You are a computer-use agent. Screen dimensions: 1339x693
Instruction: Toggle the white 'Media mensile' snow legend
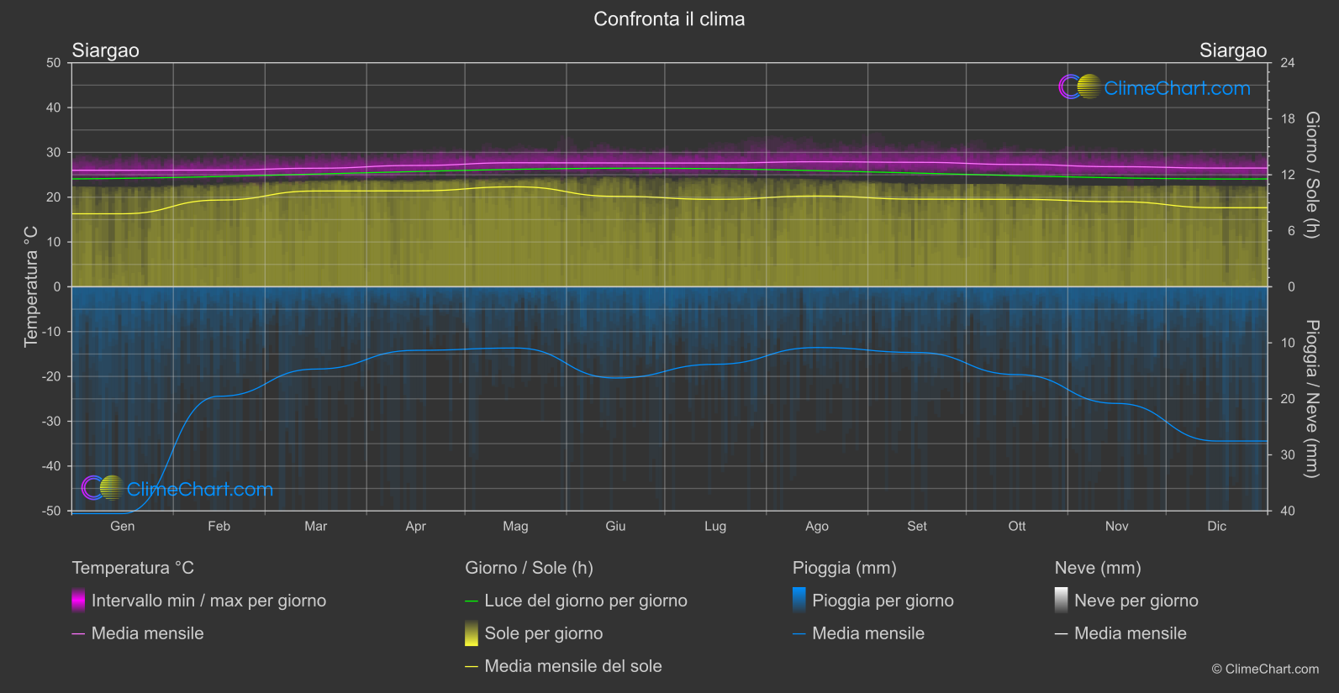[1120, 633]
